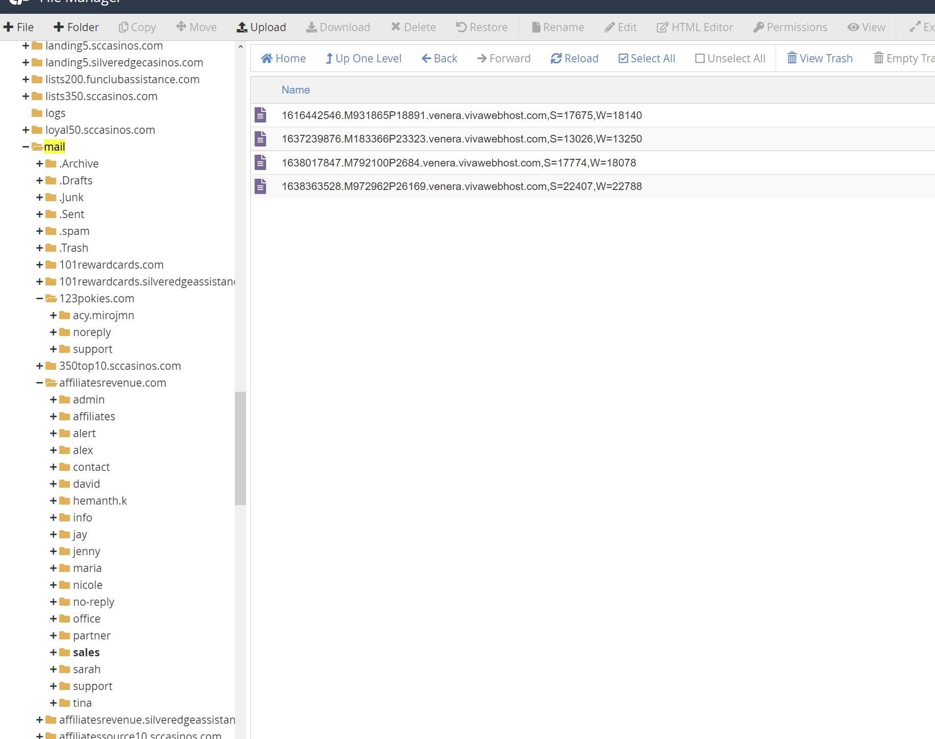This screenshot has height=739, width=935.
Task: Open the jenny folder
Action: click(x=87, y=551)
